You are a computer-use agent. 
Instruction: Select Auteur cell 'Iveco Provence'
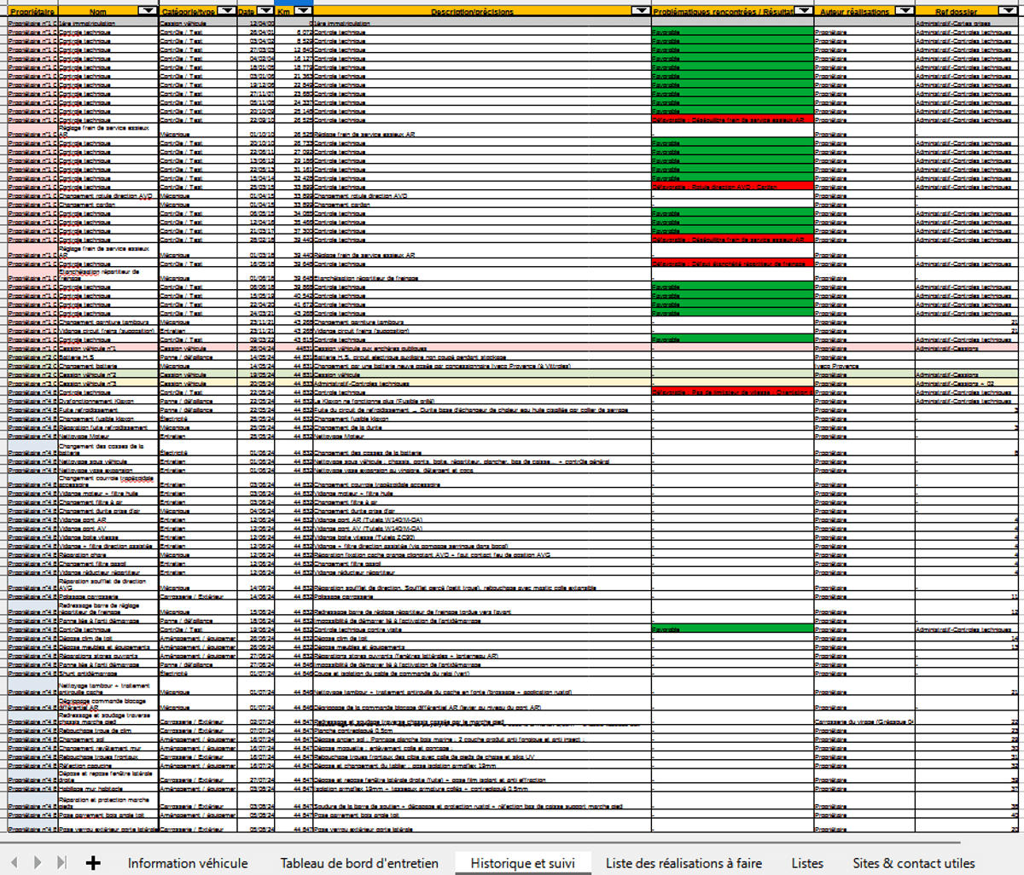[x=864, y=366]
